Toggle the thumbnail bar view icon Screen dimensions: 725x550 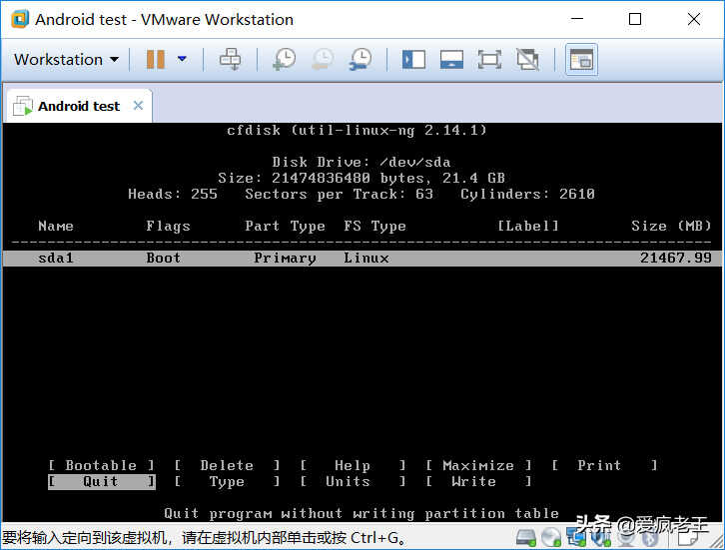(451, 60)
